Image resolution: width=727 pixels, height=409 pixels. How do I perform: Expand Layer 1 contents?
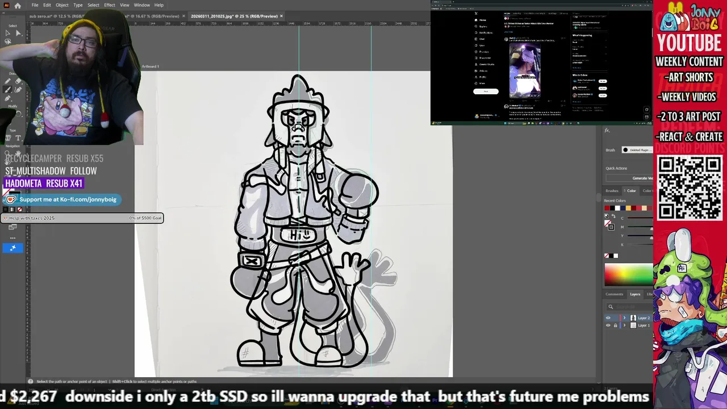[x=624, y=325]
